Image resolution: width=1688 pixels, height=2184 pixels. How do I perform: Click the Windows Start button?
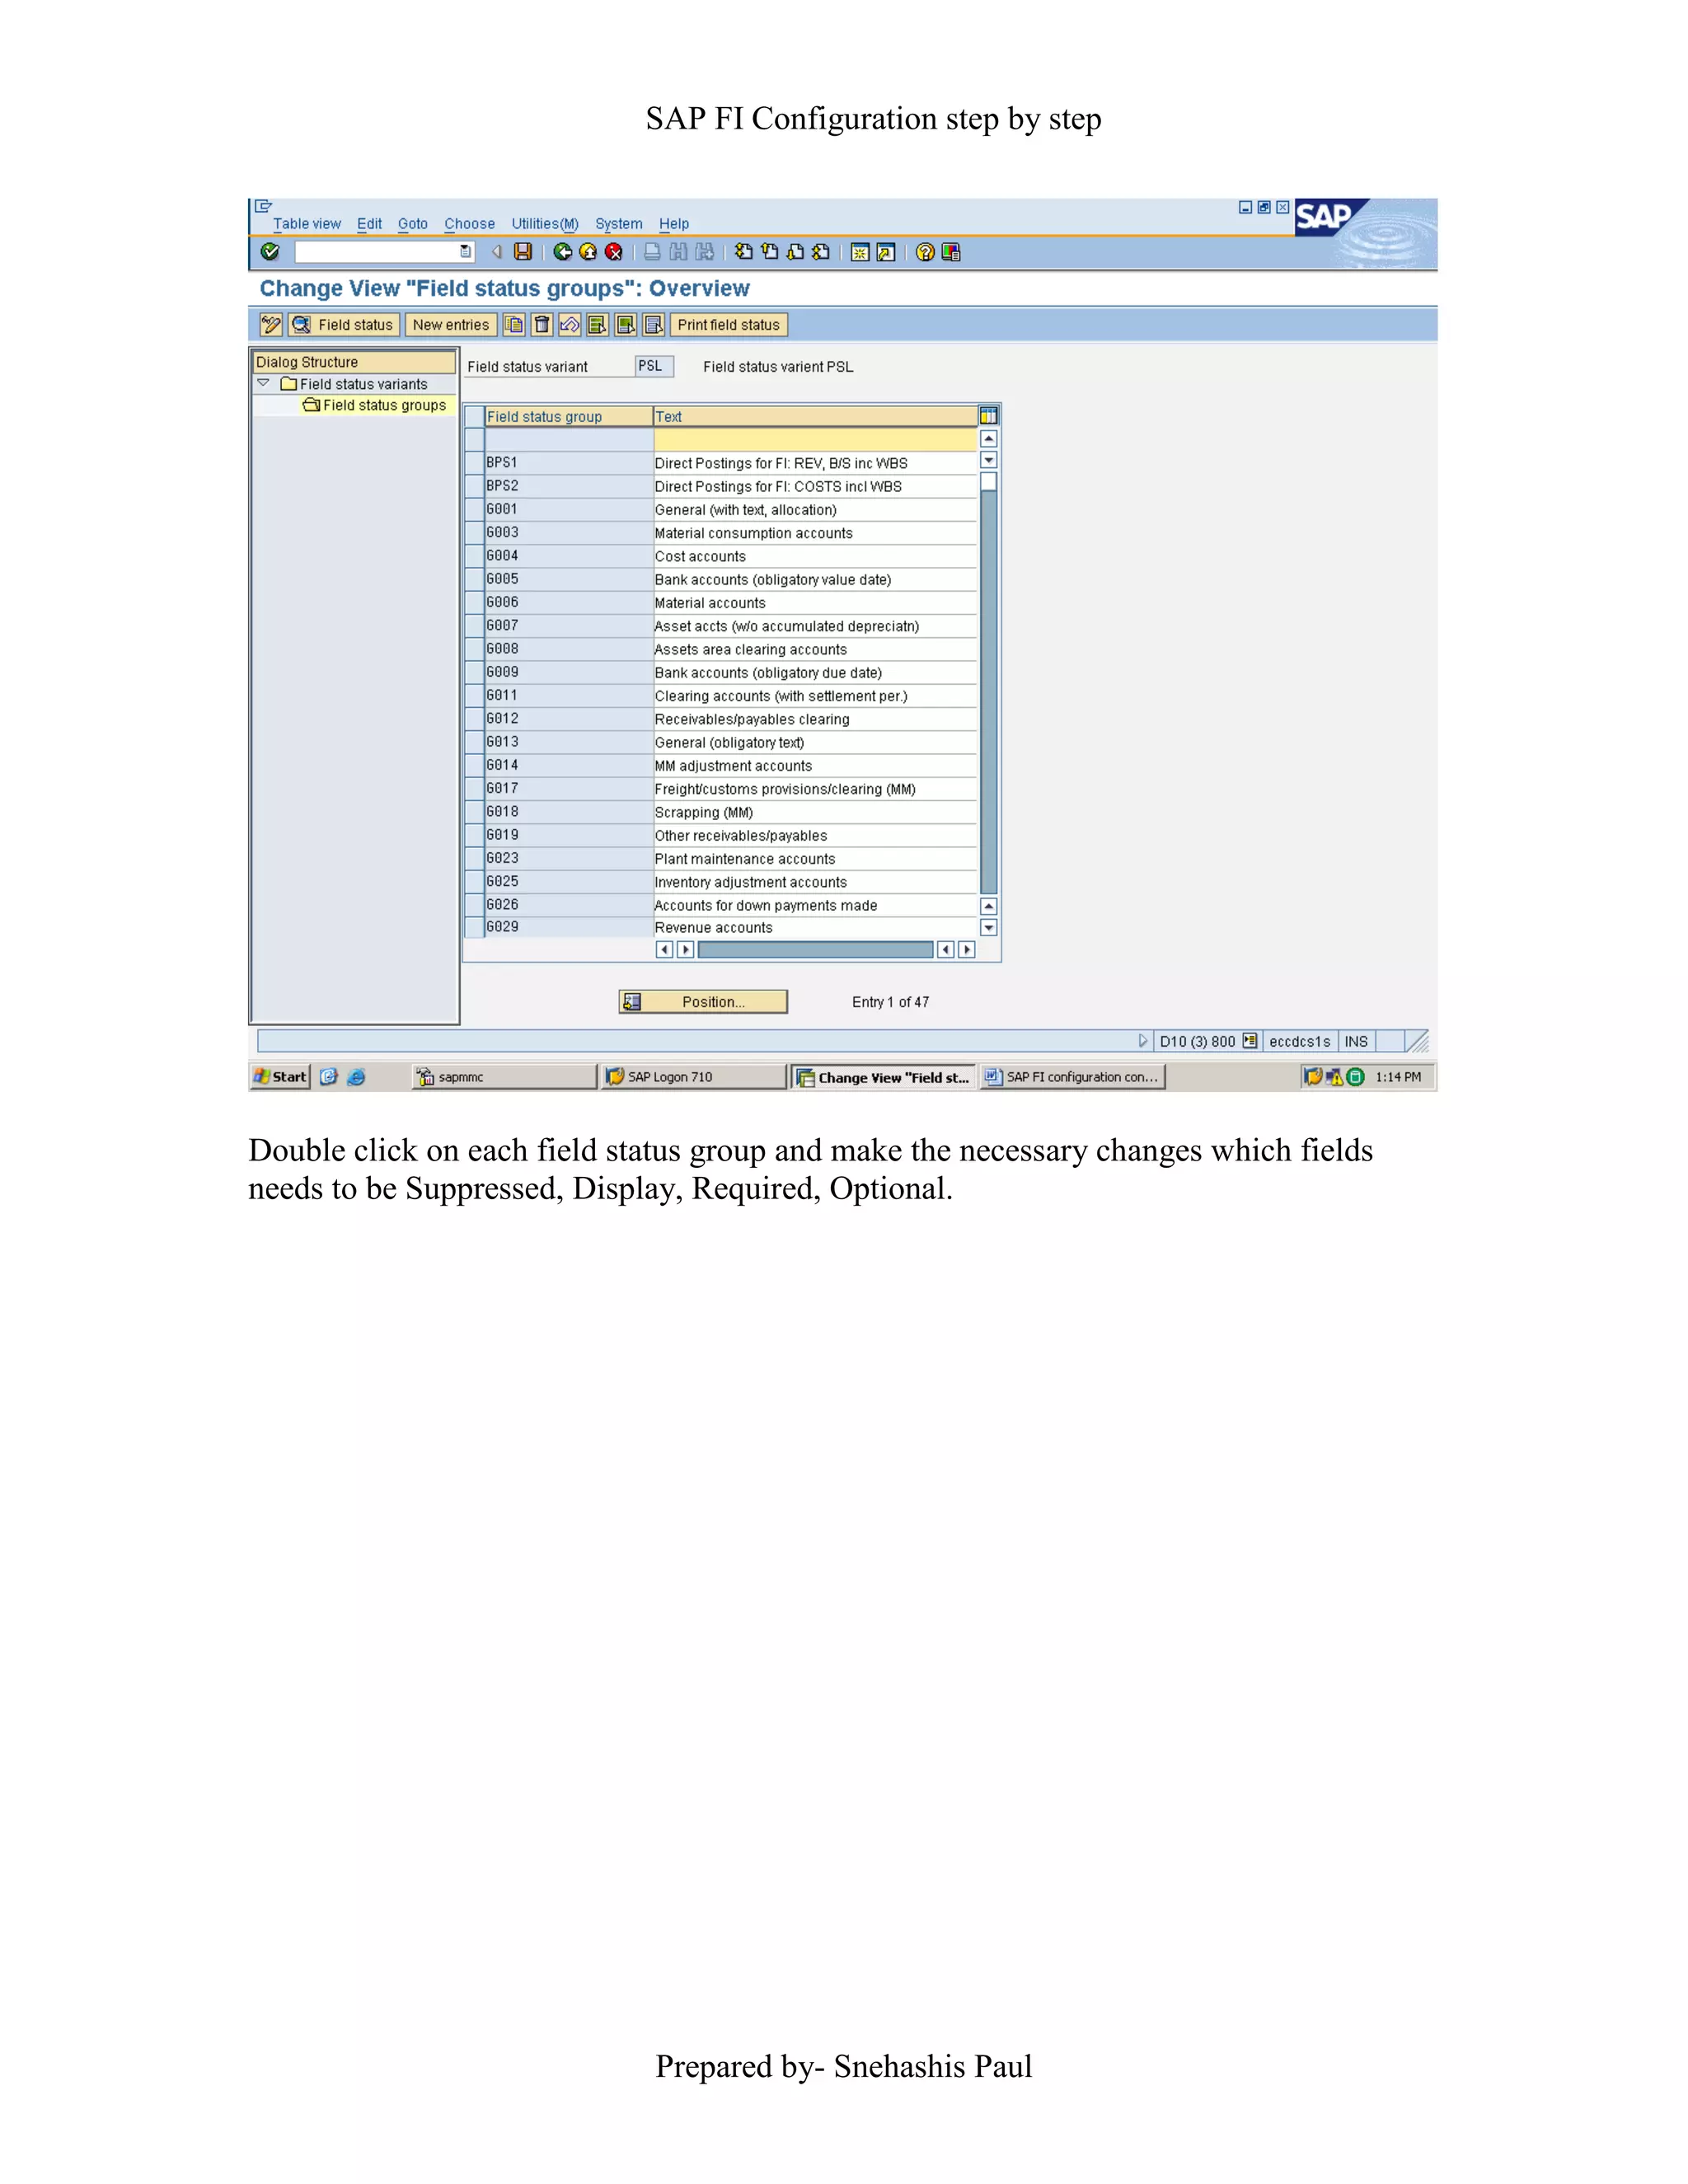(280, 1077)
